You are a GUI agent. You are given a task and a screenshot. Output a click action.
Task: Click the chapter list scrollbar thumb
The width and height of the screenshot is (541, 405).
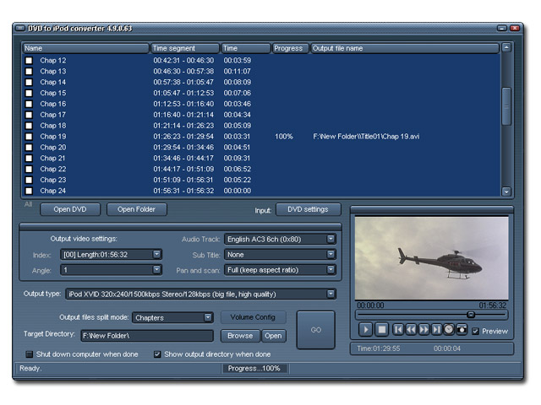click(506, 106)
